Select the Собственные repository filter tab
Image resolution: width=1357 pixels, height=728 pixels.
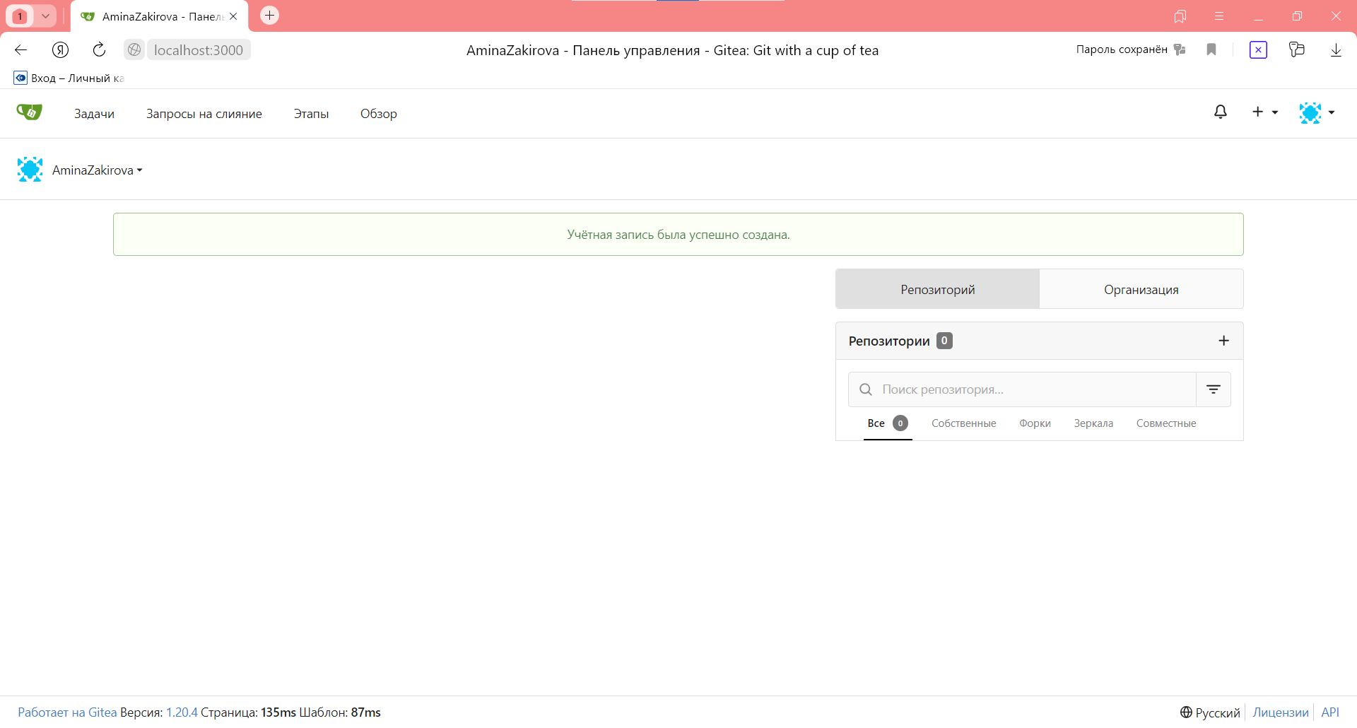pyautogui.click(x=963, y=423)
